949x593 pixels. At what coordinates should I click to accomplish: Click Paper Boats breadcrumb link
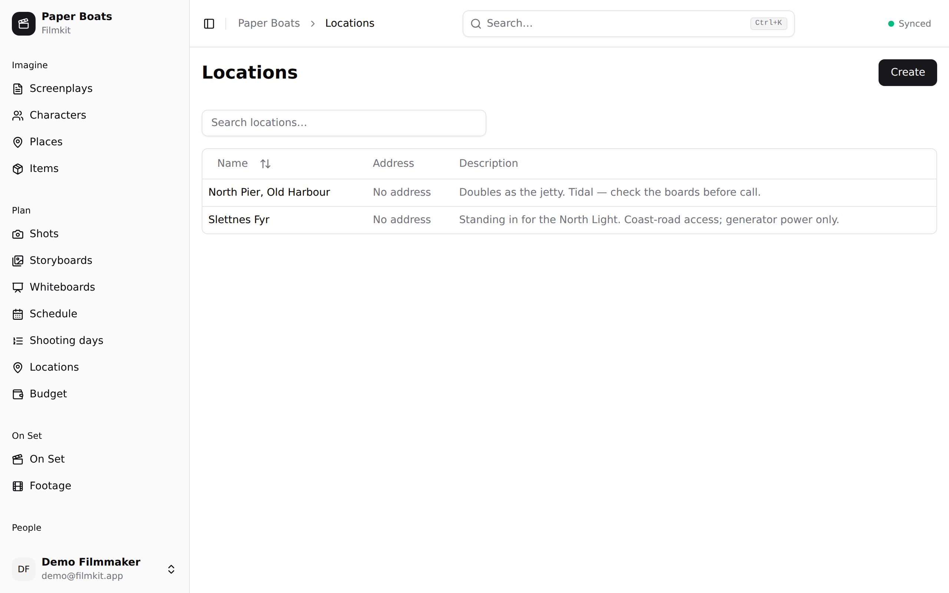[269, 23]
